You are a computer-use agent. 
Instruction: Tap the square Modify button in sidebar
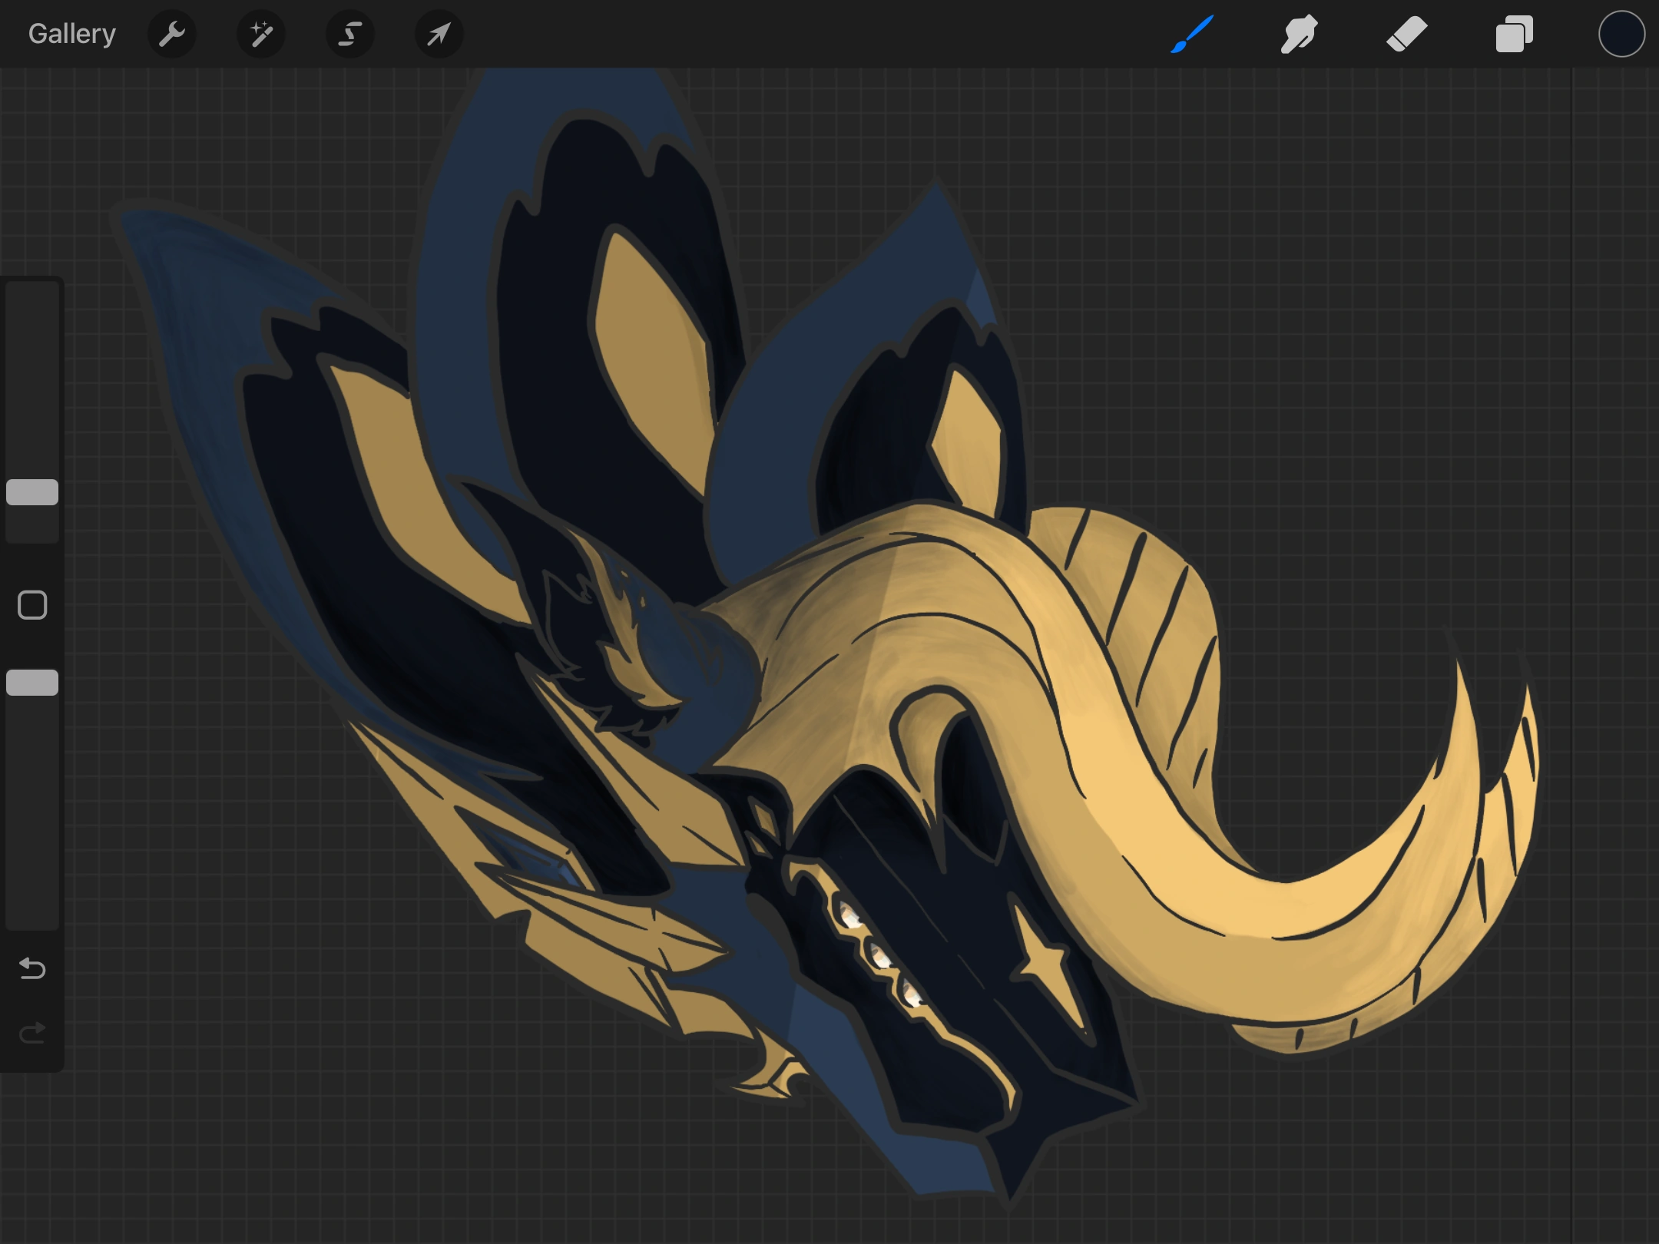pos(32,605)
